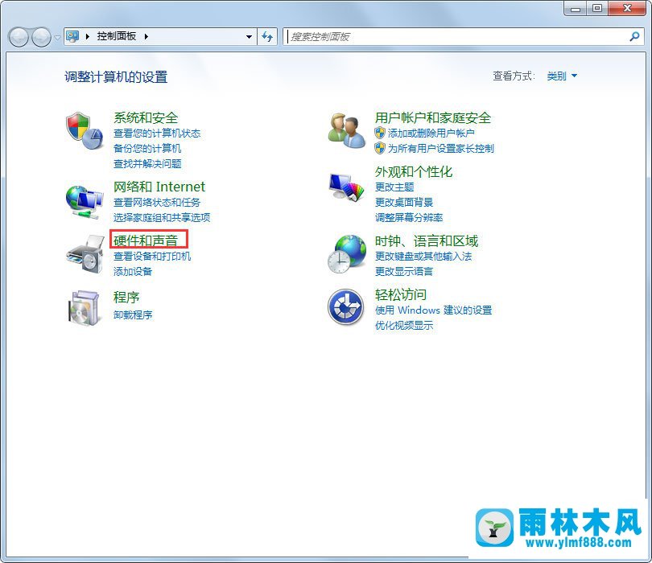The height and width of the screenshot is (563, 652).
Task: Open the 轻松访问 ease of access icon
Action: point(345,307)
